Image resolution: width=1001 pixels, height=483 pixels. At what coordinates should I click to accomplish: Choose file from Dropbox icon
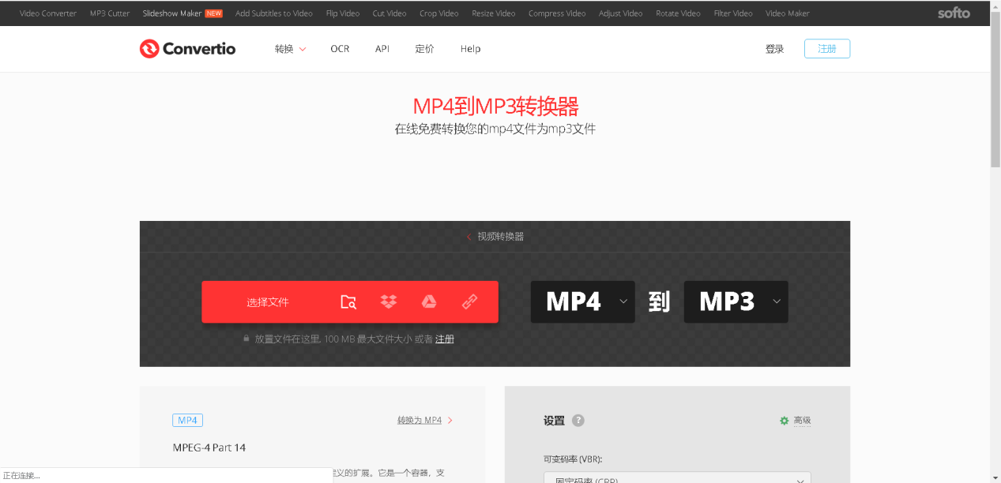point(389,301)
